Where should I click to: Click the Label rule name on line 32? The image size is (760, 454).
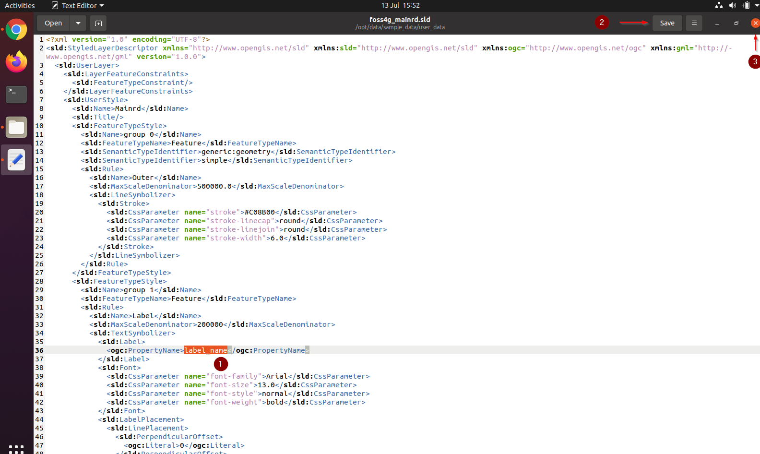click(143, 316)
